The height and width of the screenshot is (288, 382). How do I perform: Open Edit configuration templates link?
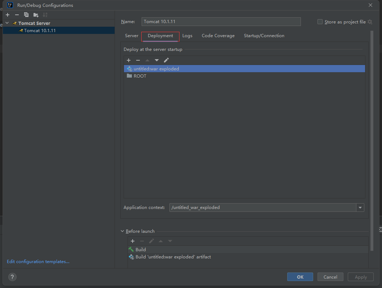coord(38,262)
